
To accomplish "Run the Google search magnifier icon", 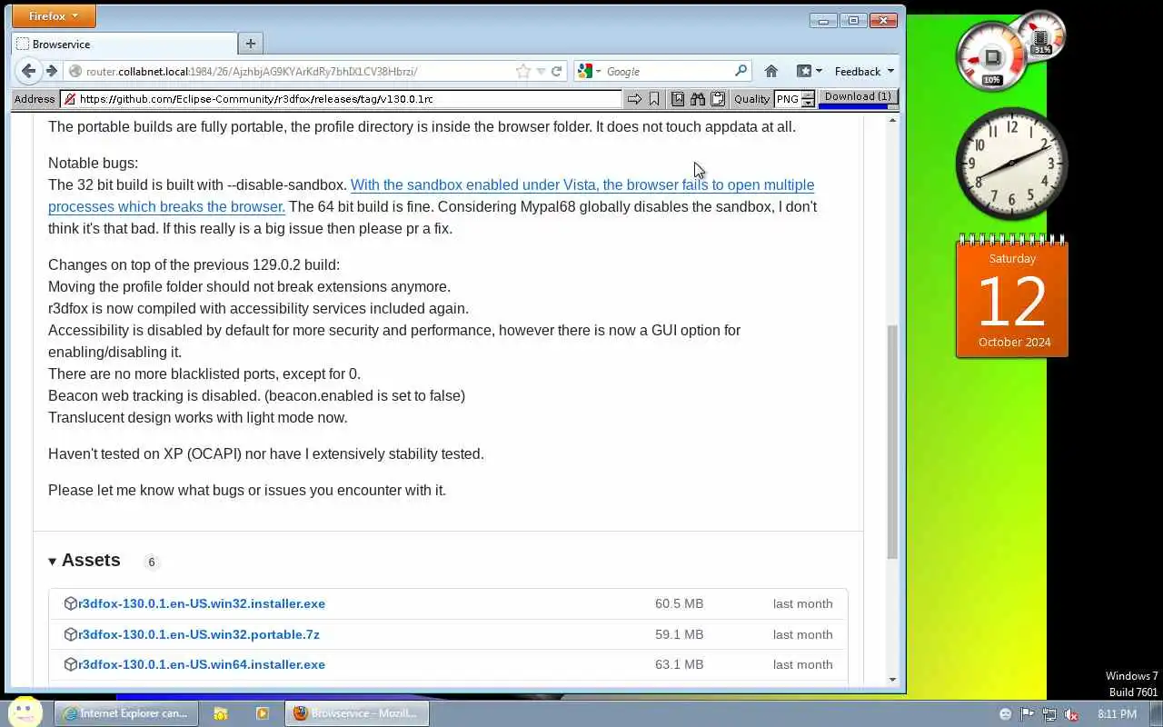I will point(741,71).
